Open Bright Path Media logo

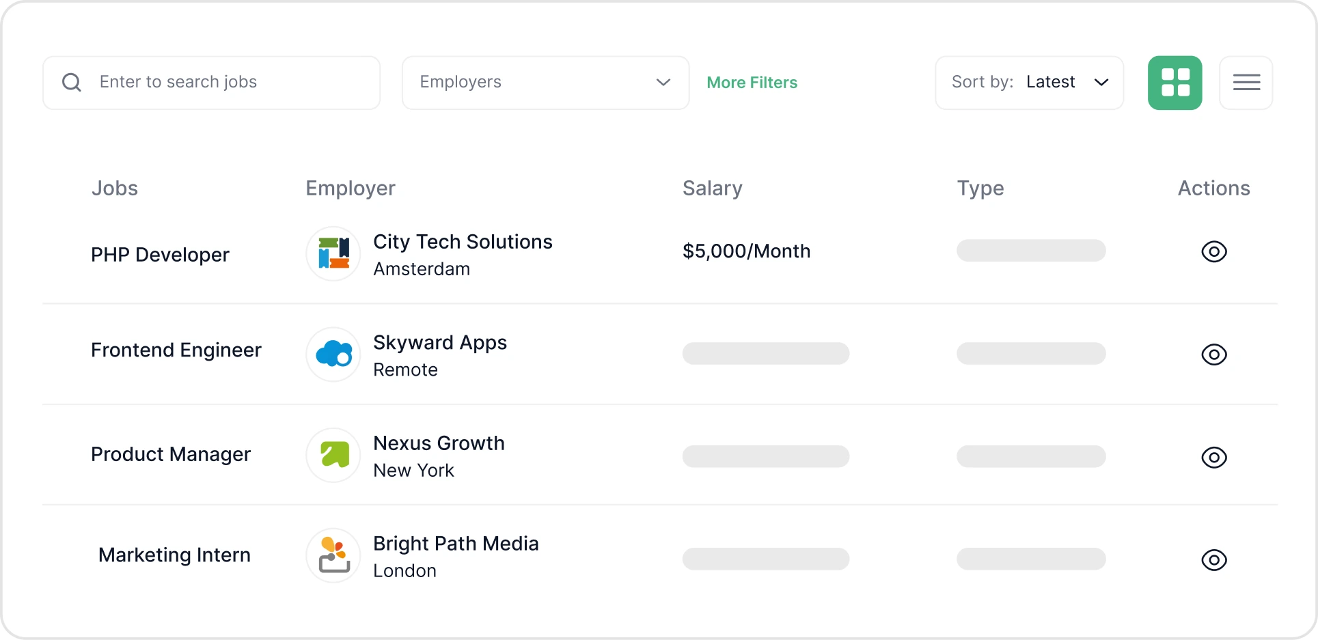333,555
